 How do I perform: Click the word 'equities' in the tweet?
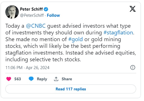tap(125, 53)
